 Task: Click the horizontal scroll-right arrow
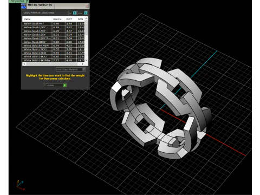pos(82,64)
